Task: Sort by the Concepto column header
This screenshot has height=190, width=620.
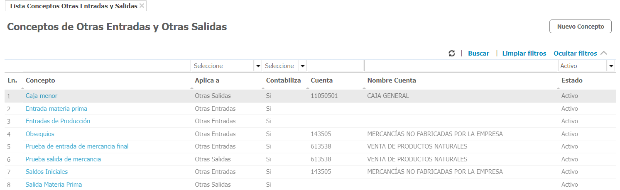Action: click(40, 80)
